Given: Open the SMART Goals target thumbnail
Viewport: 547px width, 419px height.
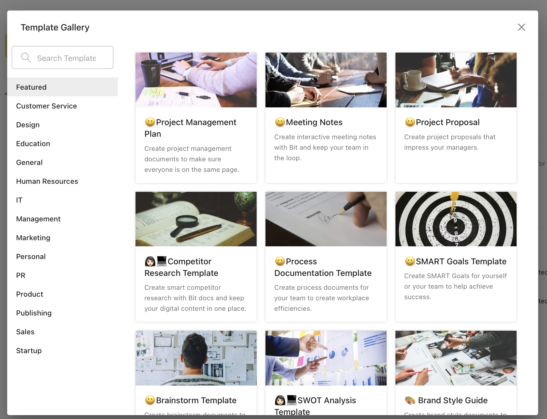Looking at the screenshot, I should (456, 219).
